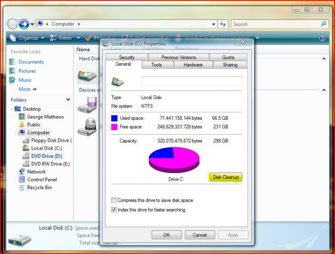Click the Disk Cleanup button
Screen dimensions: 335x254
pyautogui.click(x=226, y=177)
